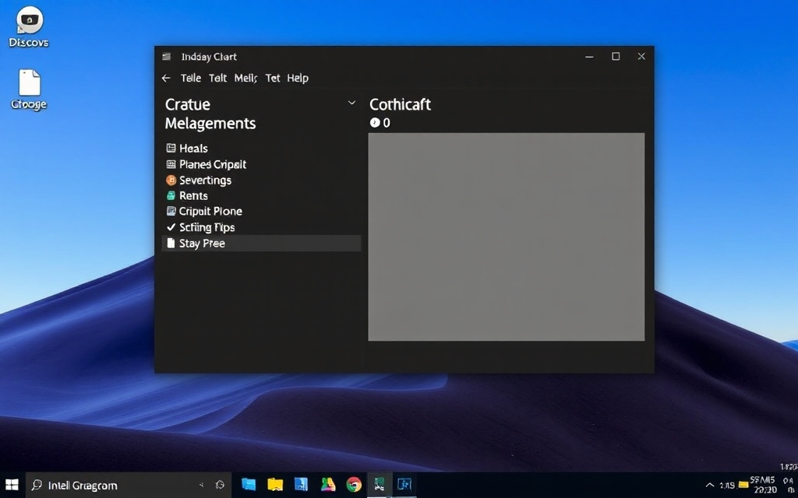798x498 pixels.
Task: Open the Cripuit Plone entry
Action: (x=261, y=212)
